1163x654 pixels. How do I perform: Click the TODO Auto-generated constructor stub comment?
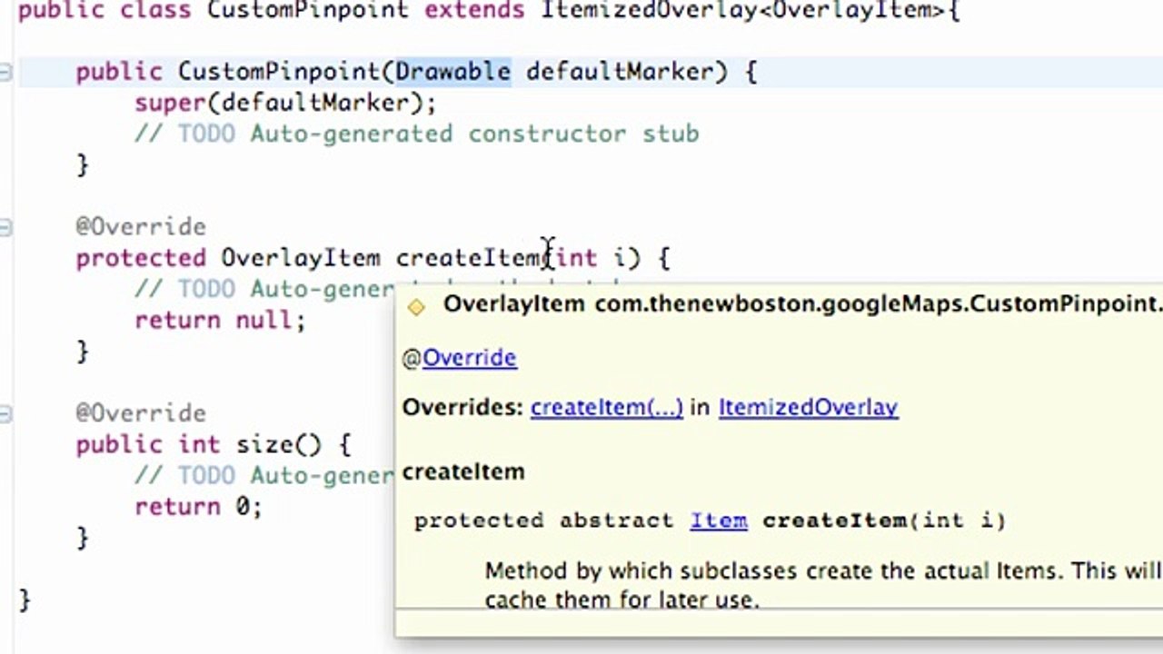click(x=417, y=134)
